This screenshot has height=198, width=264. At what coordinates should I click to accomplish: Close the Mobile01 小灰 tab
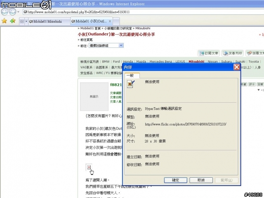tap(110, 21)
